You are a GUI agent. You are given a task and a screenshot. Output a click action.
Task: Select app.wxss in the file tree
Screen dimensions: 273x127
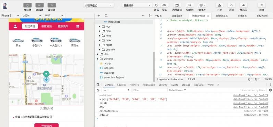[x=109, y=73]
